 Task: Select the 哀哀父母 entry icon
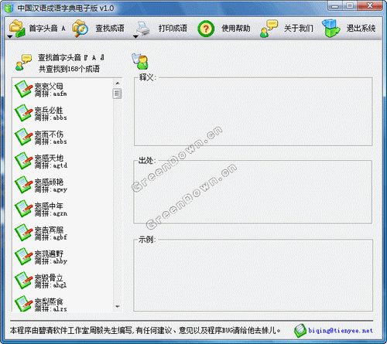(23, 89)
